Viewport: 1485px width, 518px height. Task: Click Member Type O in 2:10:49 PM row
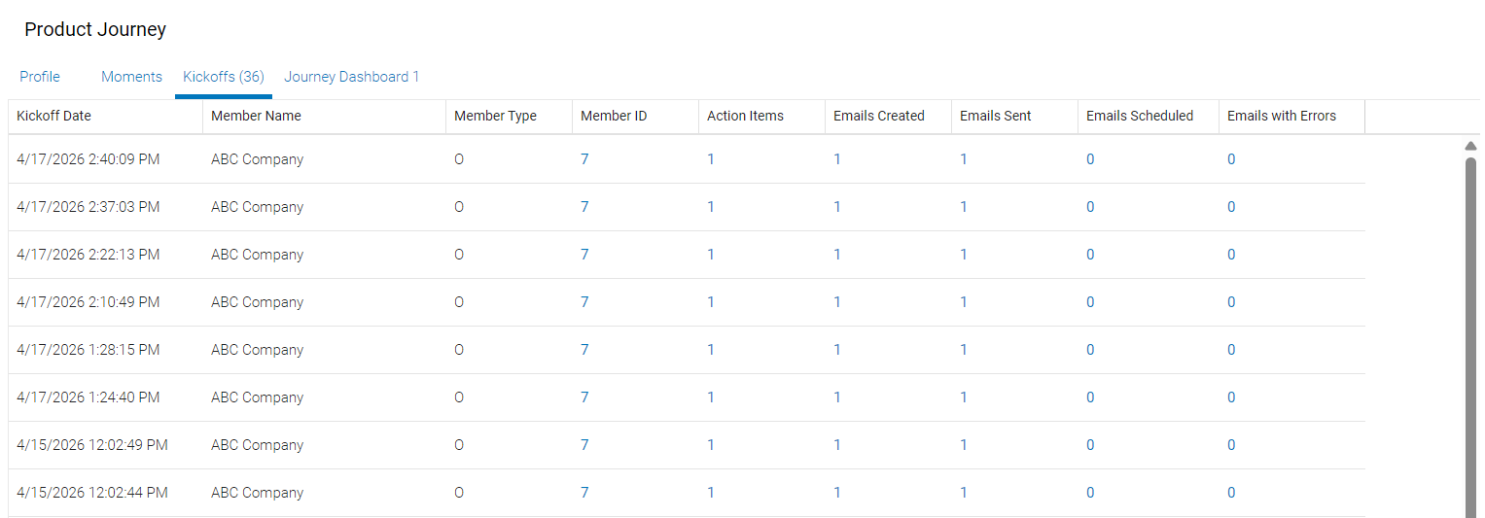point(459,302)
